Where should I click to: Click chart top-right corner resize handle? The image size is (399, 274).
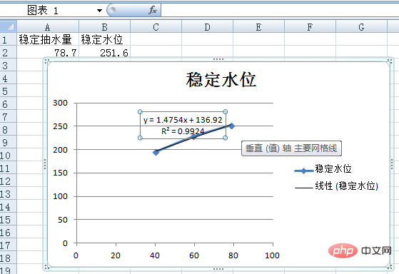coord(390,61)
